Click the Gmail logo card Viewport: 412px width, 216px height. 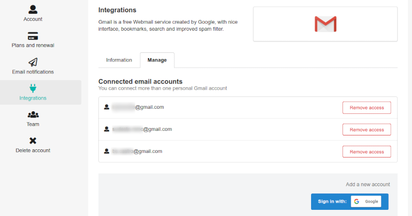325,24
